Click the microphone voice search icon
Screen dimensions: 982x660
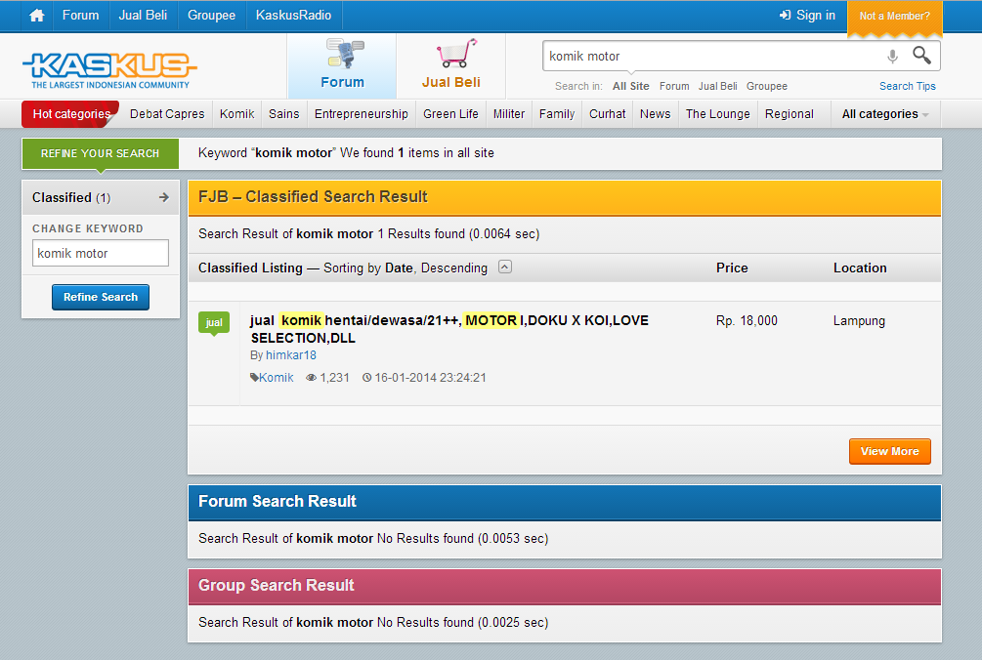tap(892, 57)
